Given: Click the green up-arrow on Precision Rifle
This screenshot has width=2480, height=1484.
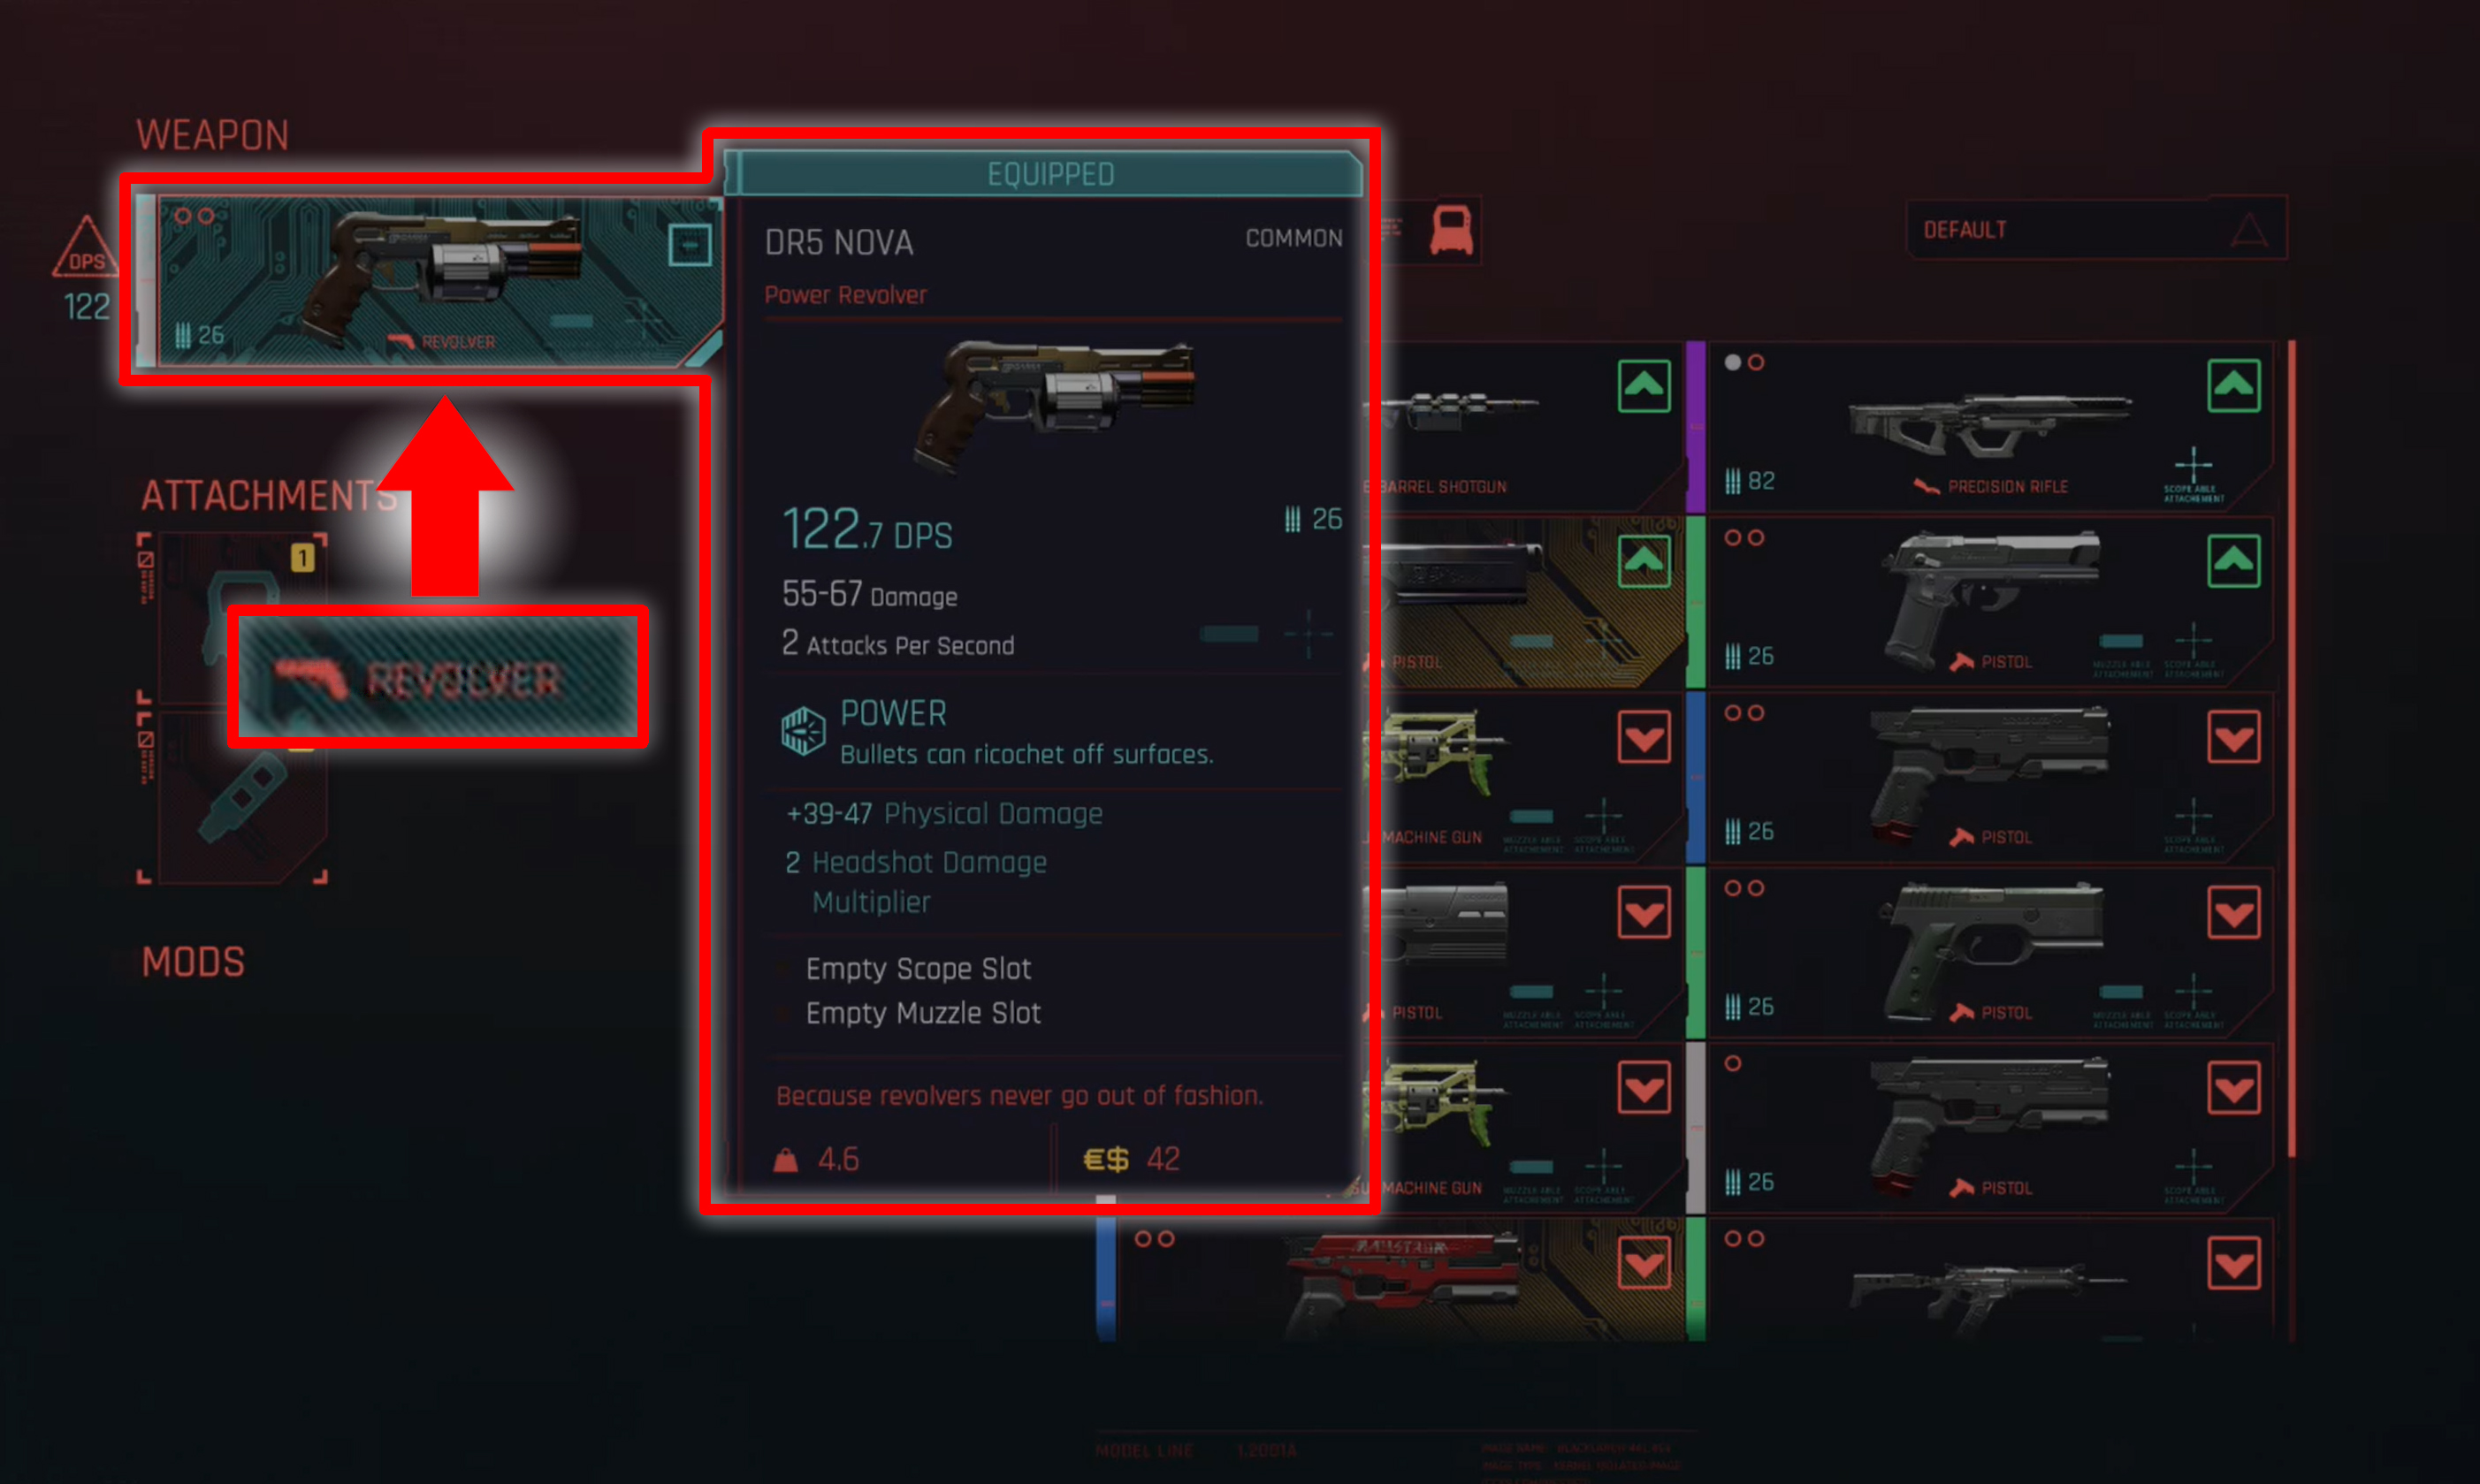Looking at the screenshot, I should (x=2234, y=385).
